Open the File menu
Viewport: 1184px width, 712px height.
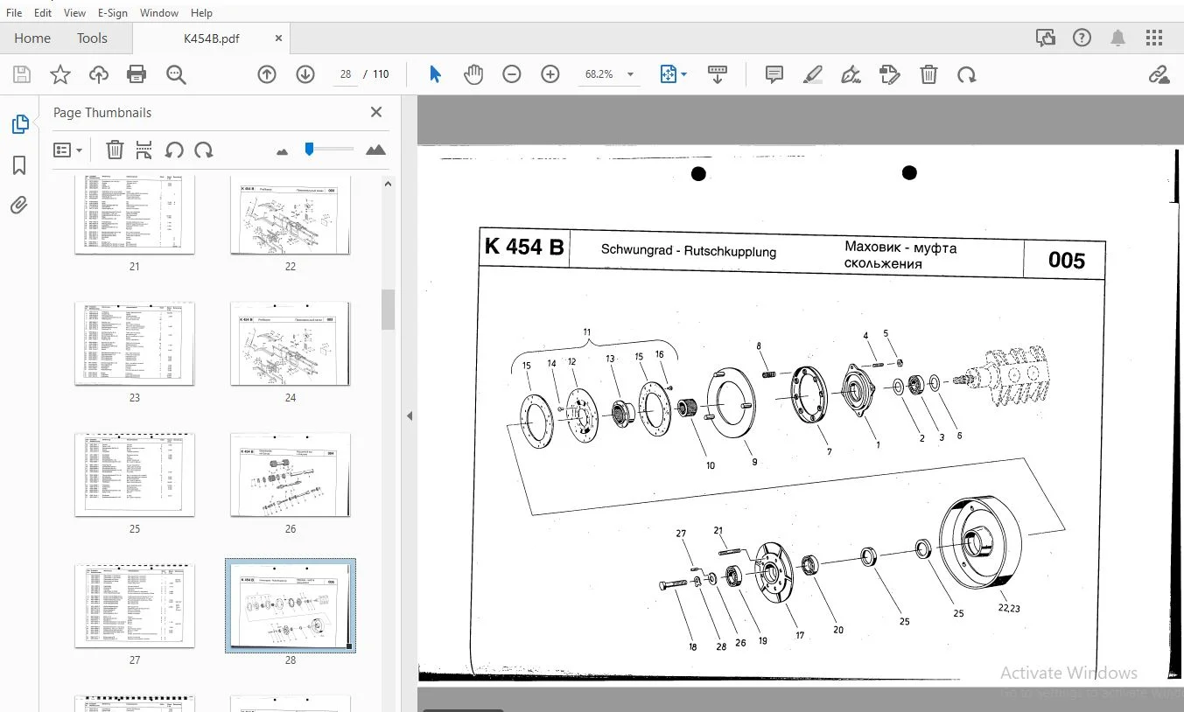pos(14,13)
